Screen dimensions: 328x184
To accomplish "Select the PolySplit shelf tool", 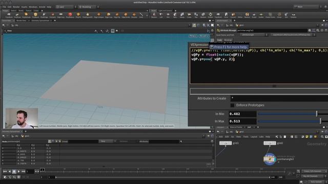I will click(x=52, y=15).
